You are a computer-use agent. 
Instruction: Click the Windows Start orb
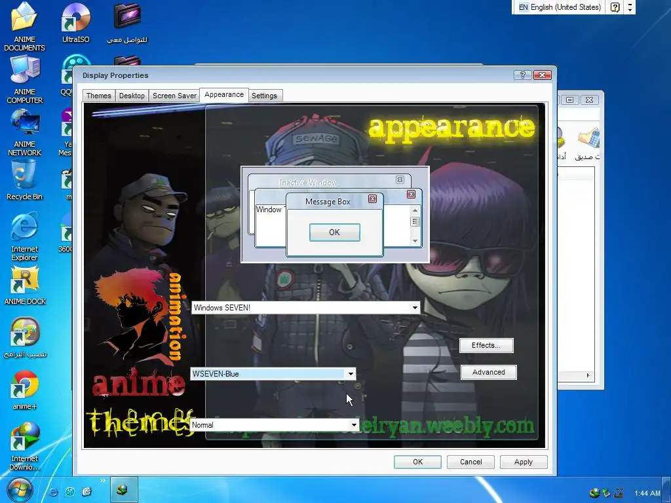pyautogui.click(x=20, y=490)
